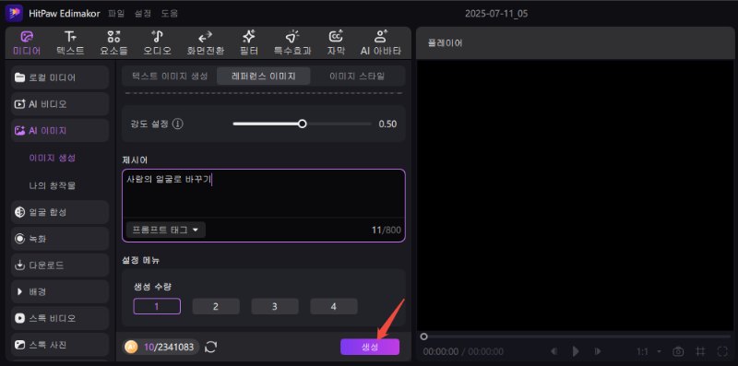The height and width of the screenshot is (366, 738).
Task: Select 다운로드 in the sidebar
Action: point(60,266)
